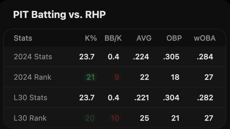Select the L30 AVG rank of 25
The height and width of the screenshot is (129, 230).
coord(144,118)
